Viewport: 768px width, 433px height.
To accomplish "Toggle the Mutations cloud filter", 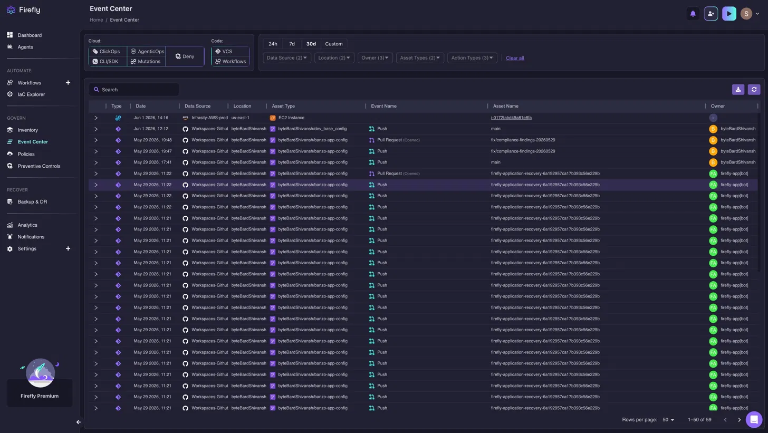I will [147, 61].
